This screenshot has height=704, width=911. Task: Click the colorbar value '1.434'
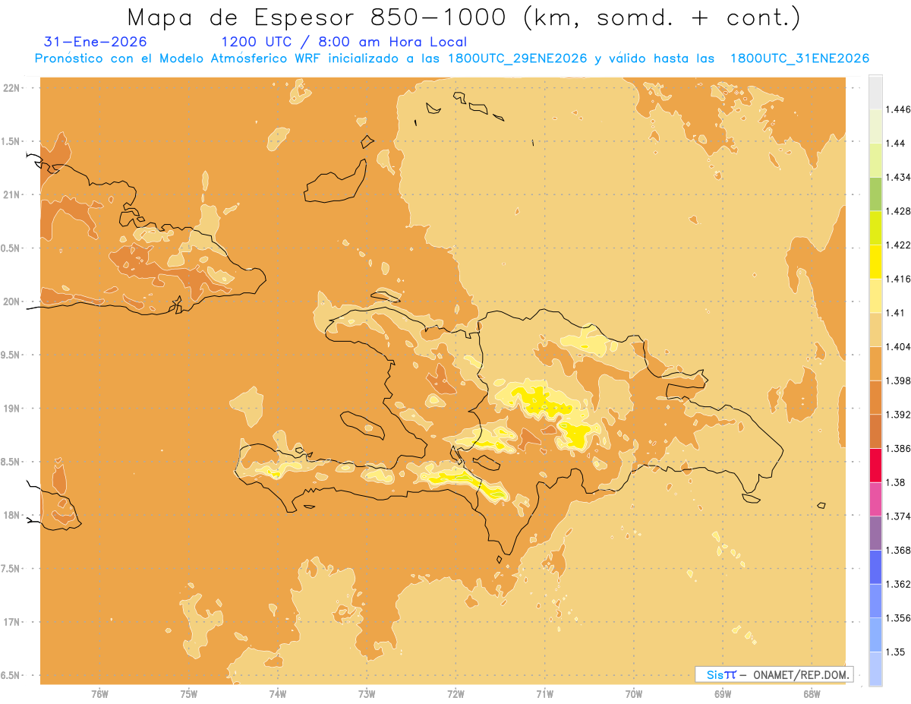[898, 177]
